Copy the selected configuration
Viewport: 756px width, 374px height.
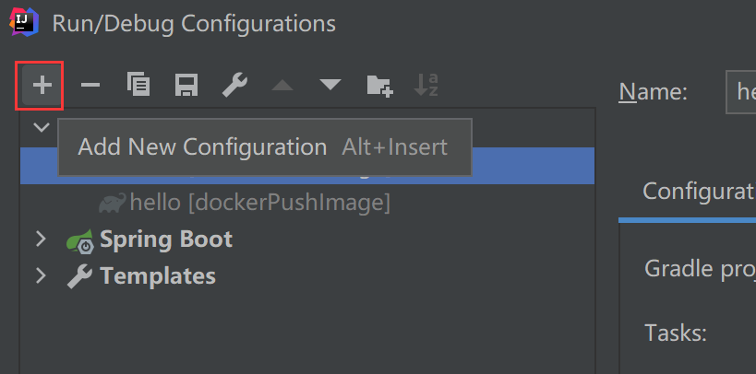click(x=138, y=86)
